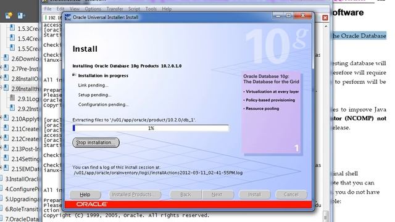Click the grey bookmark icon for 2.9.1Log
395x222 pixels.
click(x=12, y=98)
